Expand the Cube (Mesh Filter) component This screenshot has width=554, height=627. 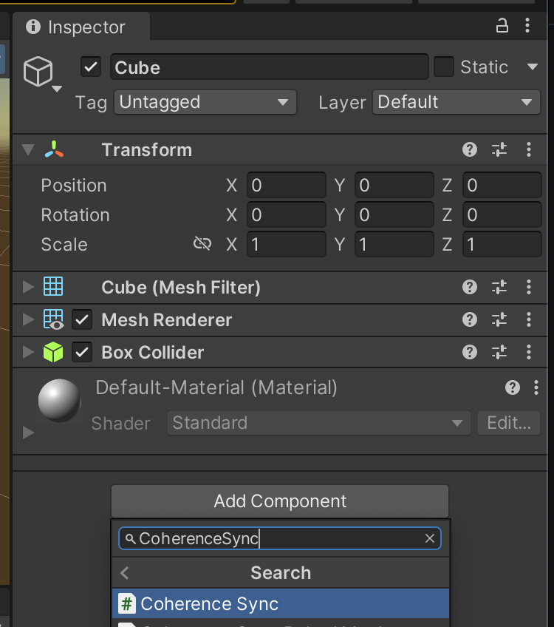(28, 287)
